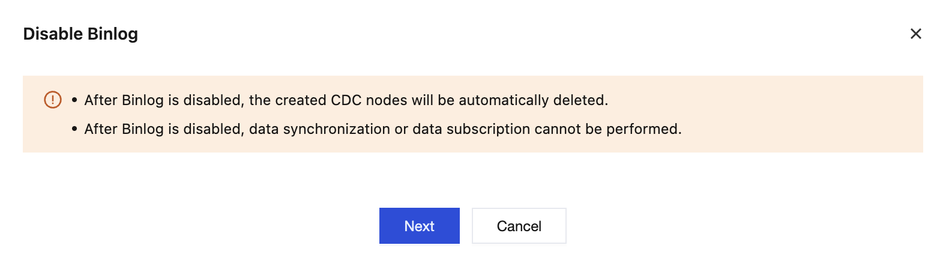
Task: Click the warning about CDC nodes deletion
Action: coord(346,100)
